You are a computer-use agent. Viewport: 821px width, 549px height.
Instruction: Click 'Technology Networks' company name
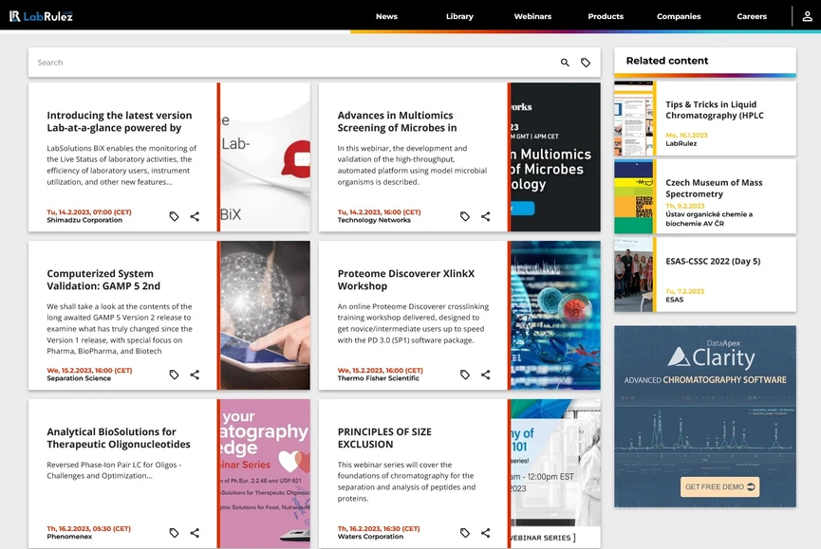tap(374, 220)
